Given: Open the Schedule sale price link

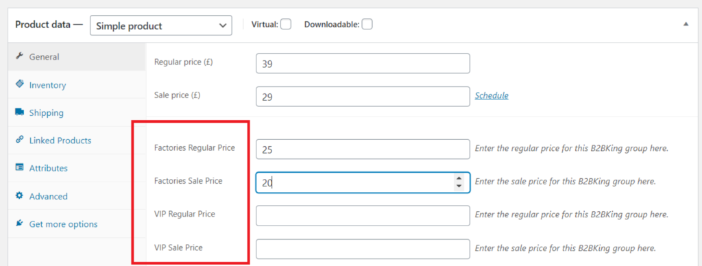Looking at the screenshot, I should pos(492,95).
